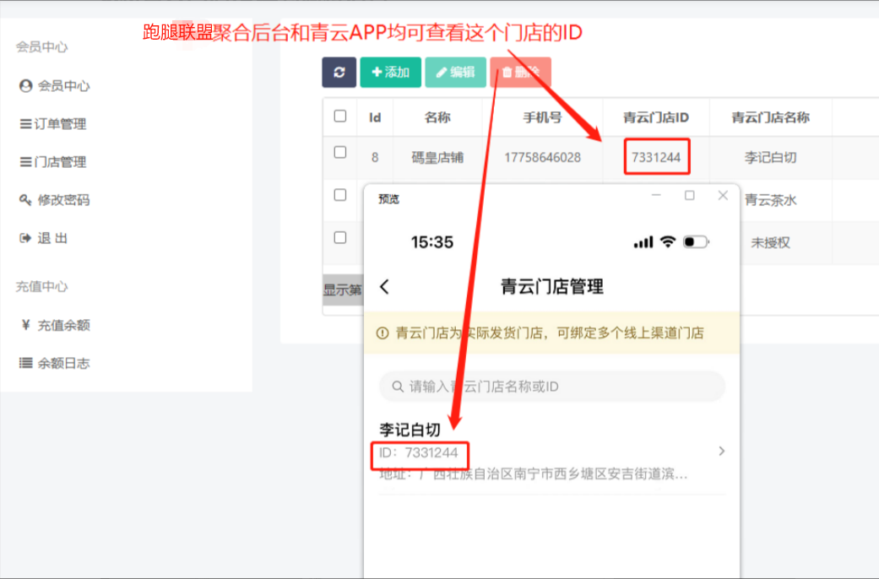Click the ID 7331244 text in the preview

tap(419, 453)
